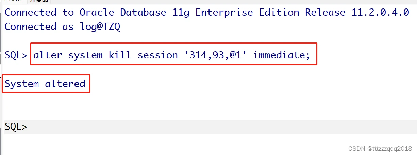The width and height of the screenshot is (417, 155).
Task: Click the 'Enterprise' text in the banner
Action: pos(224,13)
